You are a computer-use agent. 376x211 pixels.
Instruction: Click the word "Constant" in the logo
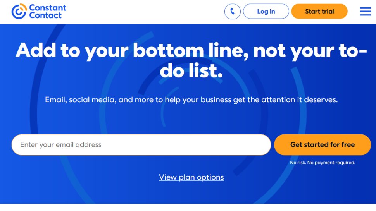47,8
